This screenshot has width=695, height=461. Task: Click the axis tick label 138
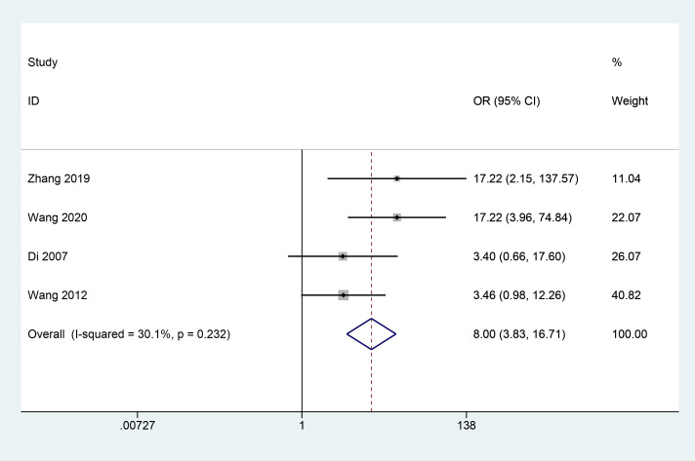click(x=467, y=426)
